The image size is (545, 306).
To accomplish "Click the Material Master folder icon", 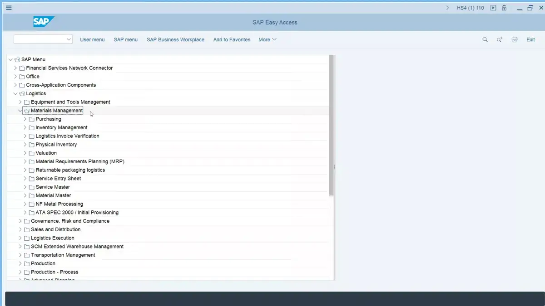I will click(x=32, y=195).
